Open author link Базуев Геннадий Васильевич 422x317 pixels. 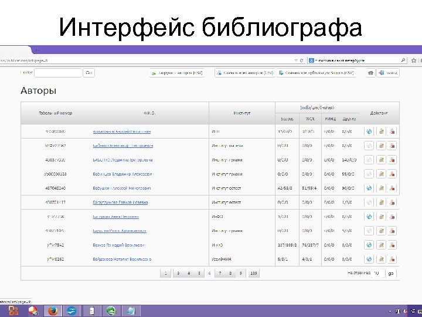(x=120, y=245)
